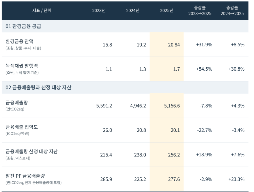The width and height of the screenshot is (254, 192).
Task: Click the 증감률 2024→2025 header
Action: click(232, 11)
